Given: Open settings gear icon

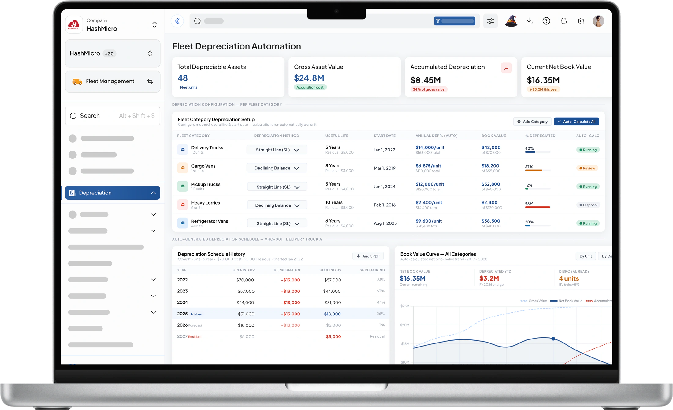Looking at the screenshot, I should pyautogui.click(x=581, y=21).
